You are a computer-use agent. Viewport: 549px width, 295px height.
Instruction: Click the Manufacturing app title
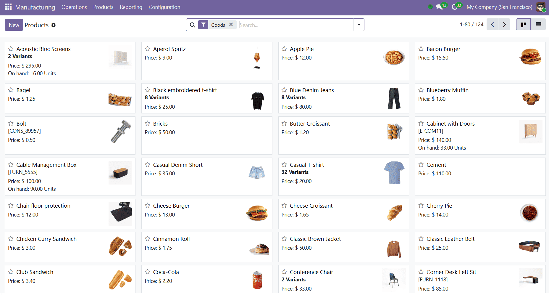tap(35, 7)
